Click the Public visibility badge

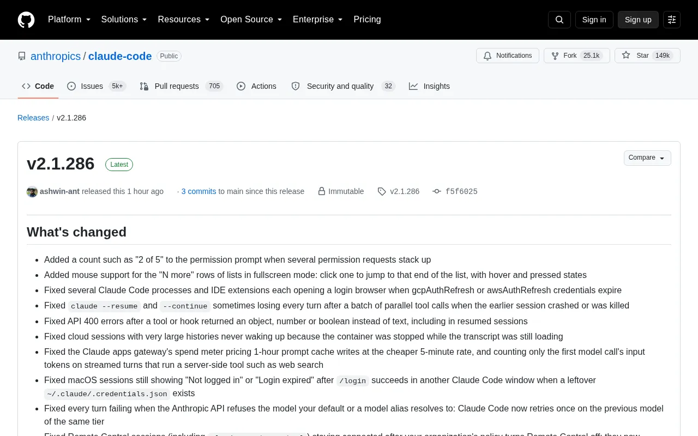click(x=169, y=56)
